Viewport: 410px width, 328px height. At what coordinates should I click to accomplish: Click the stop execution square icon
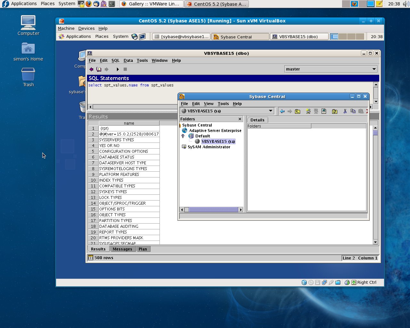125,69
